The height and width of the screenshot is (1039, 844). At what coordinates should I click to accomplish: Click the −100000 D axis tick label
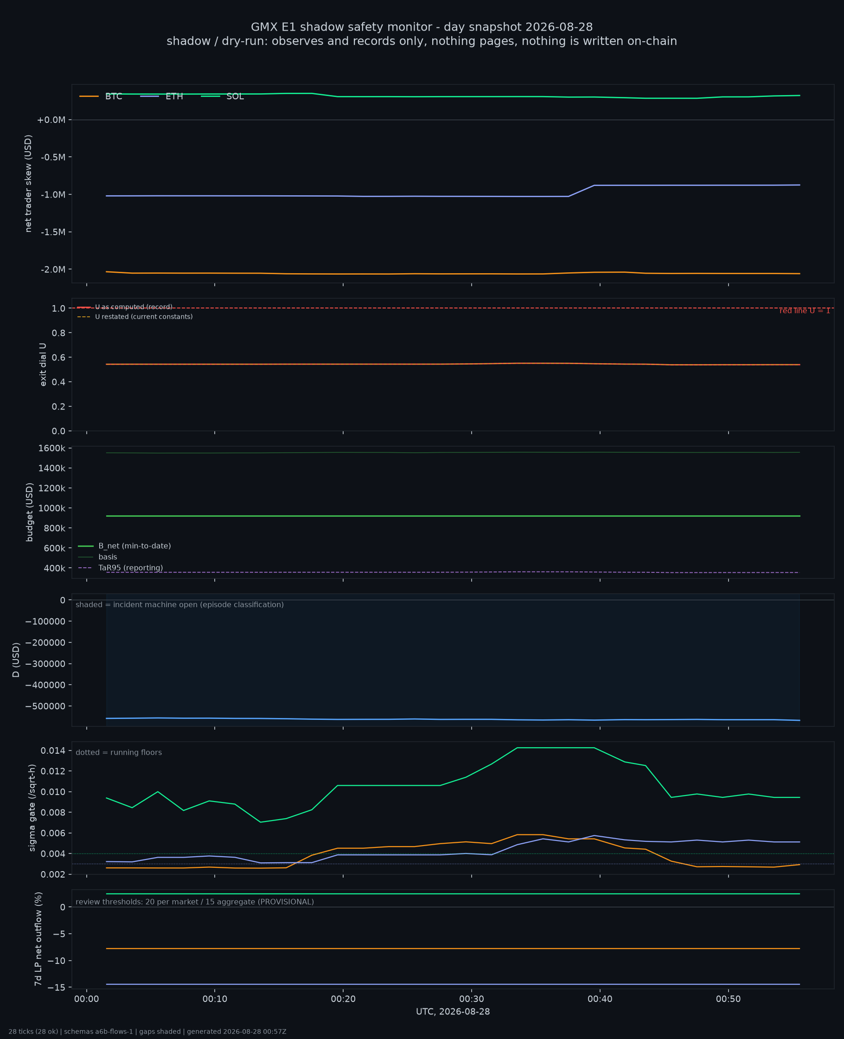tap(45, 622)
